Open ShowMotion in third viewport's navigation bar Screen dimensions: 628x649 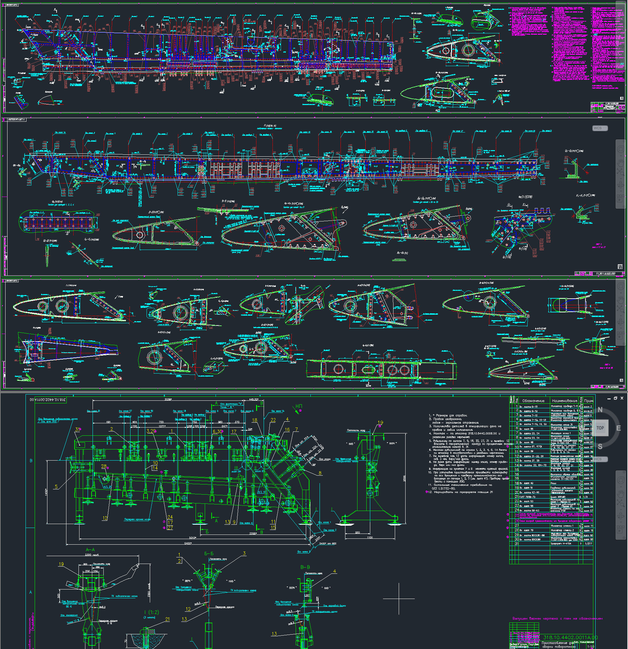(620, 335)
